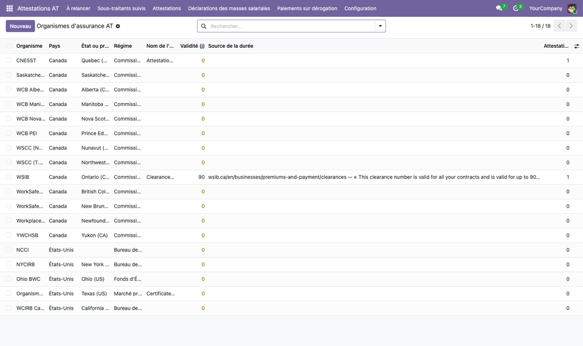Open the Configuration menu
This screenshot has height=346, width=583.
pyautogui.click(x=360, y=8)
